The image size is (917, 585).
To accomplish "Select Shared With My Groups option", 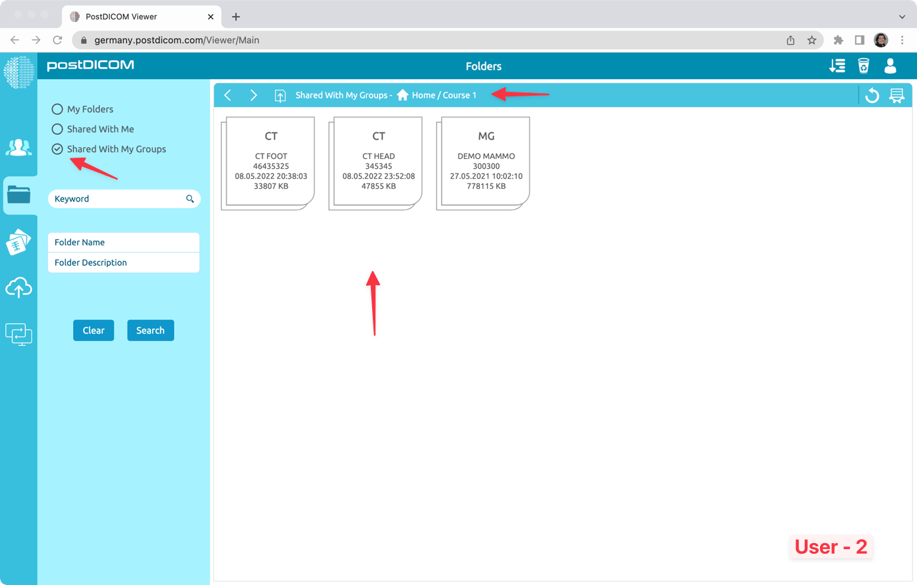I will pos(56,149).
